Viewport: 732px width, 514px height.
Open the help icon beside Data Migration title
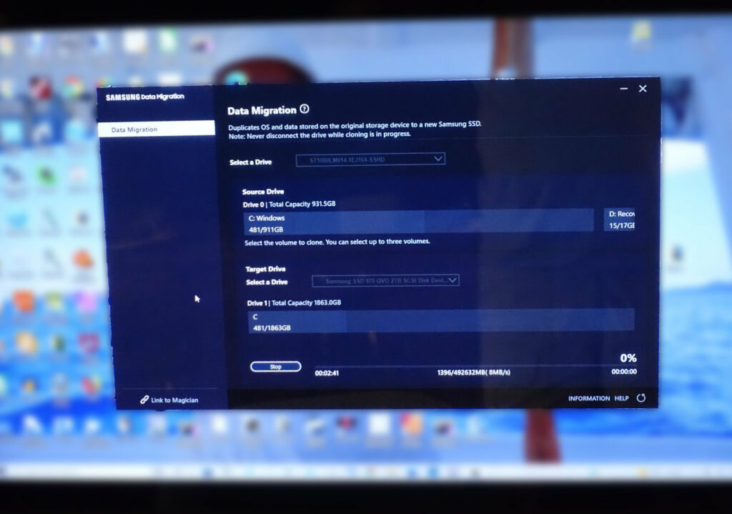[305, 109]
